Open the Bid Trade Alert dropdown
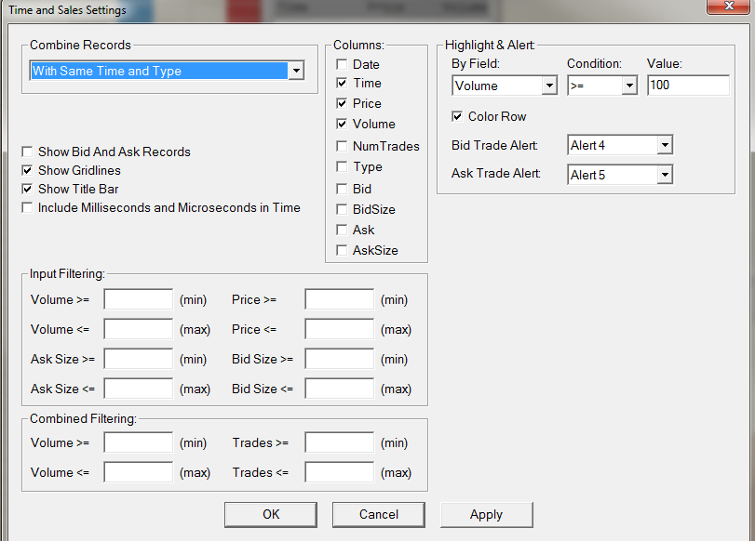 pyautogui.click(x=620, y=145)
